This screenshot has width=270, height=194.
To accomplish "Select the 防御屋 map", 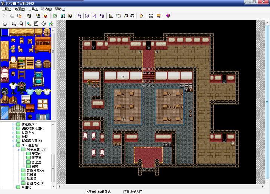I will coord(31,179).
